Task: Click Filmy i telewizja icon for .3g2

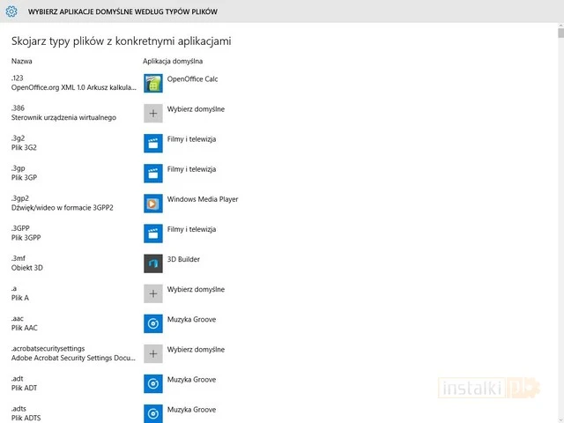Action: click(153, 144)
